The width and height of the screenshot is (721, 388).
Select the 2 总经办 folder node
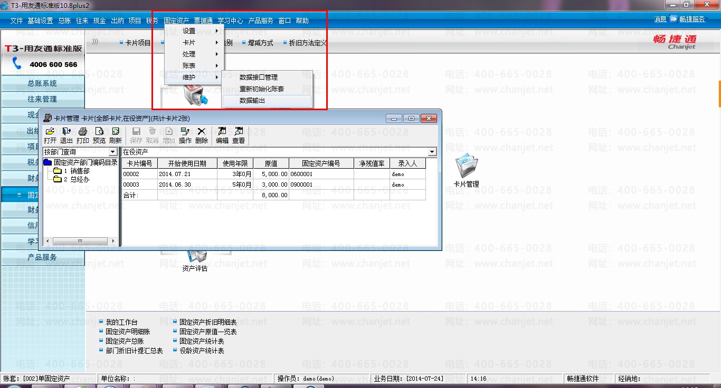click(x=72, y=179)
